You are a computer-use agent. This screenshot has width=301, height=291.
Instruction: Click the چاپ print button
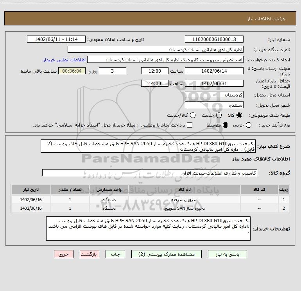(115, 254)
